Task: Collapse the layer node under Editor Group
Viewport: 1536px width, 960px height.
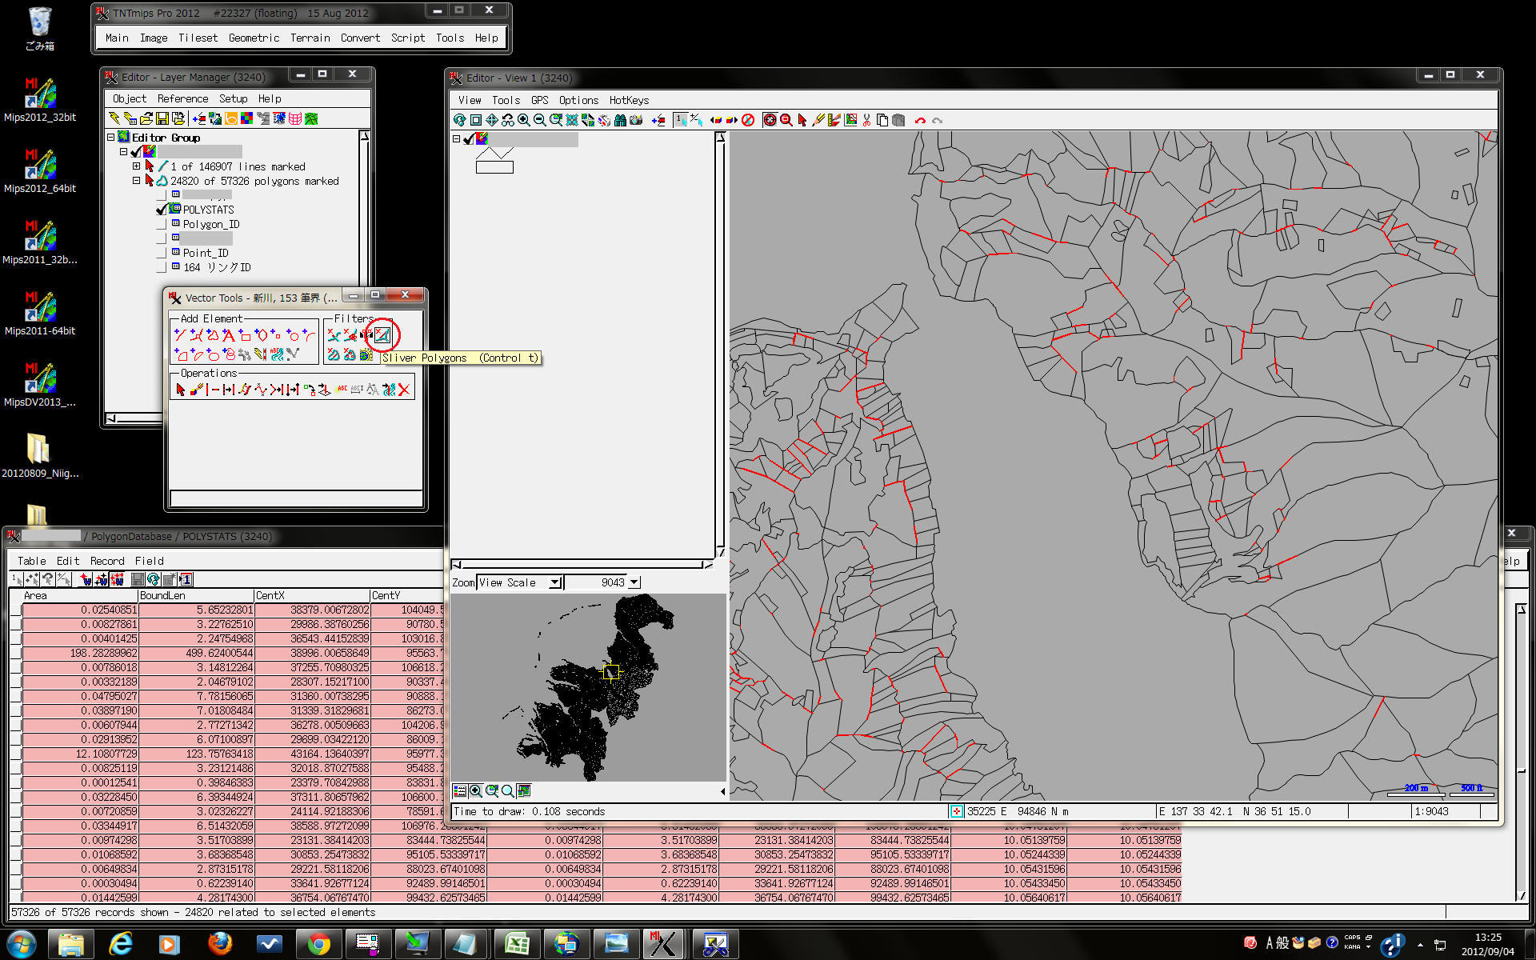Action: [x=124, y=151]
